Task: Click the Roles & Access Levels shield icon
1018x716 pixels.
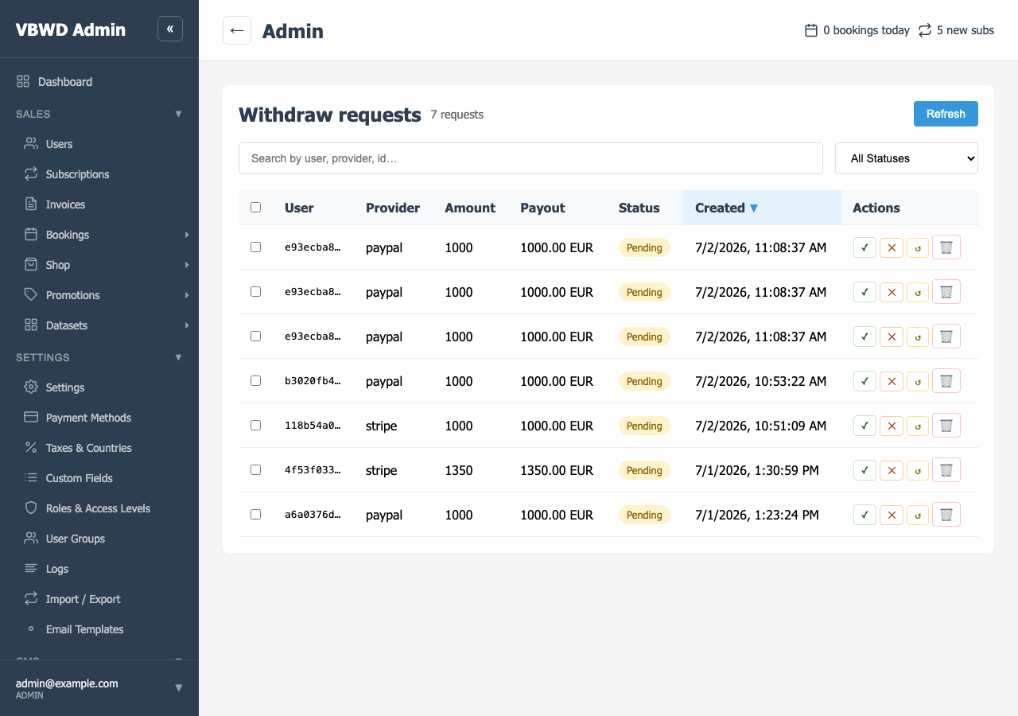Action: click(x=31, y=508)
